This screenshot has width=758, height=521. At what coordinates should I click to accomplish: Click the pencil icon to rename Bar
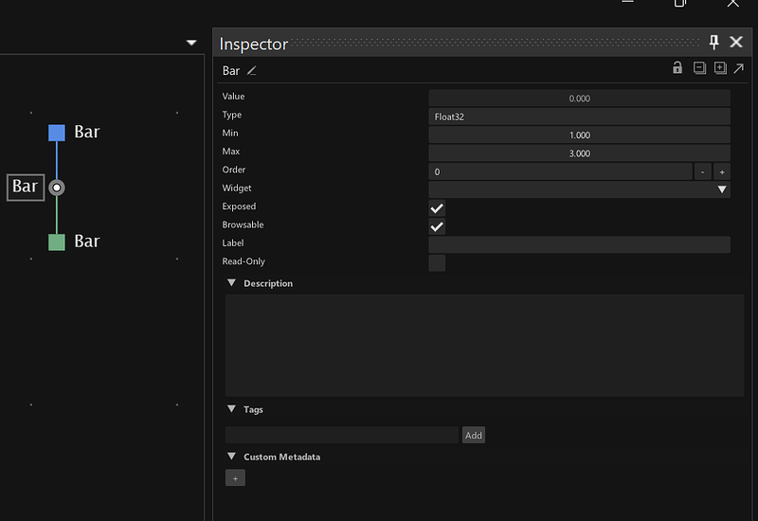pos(251,71)
